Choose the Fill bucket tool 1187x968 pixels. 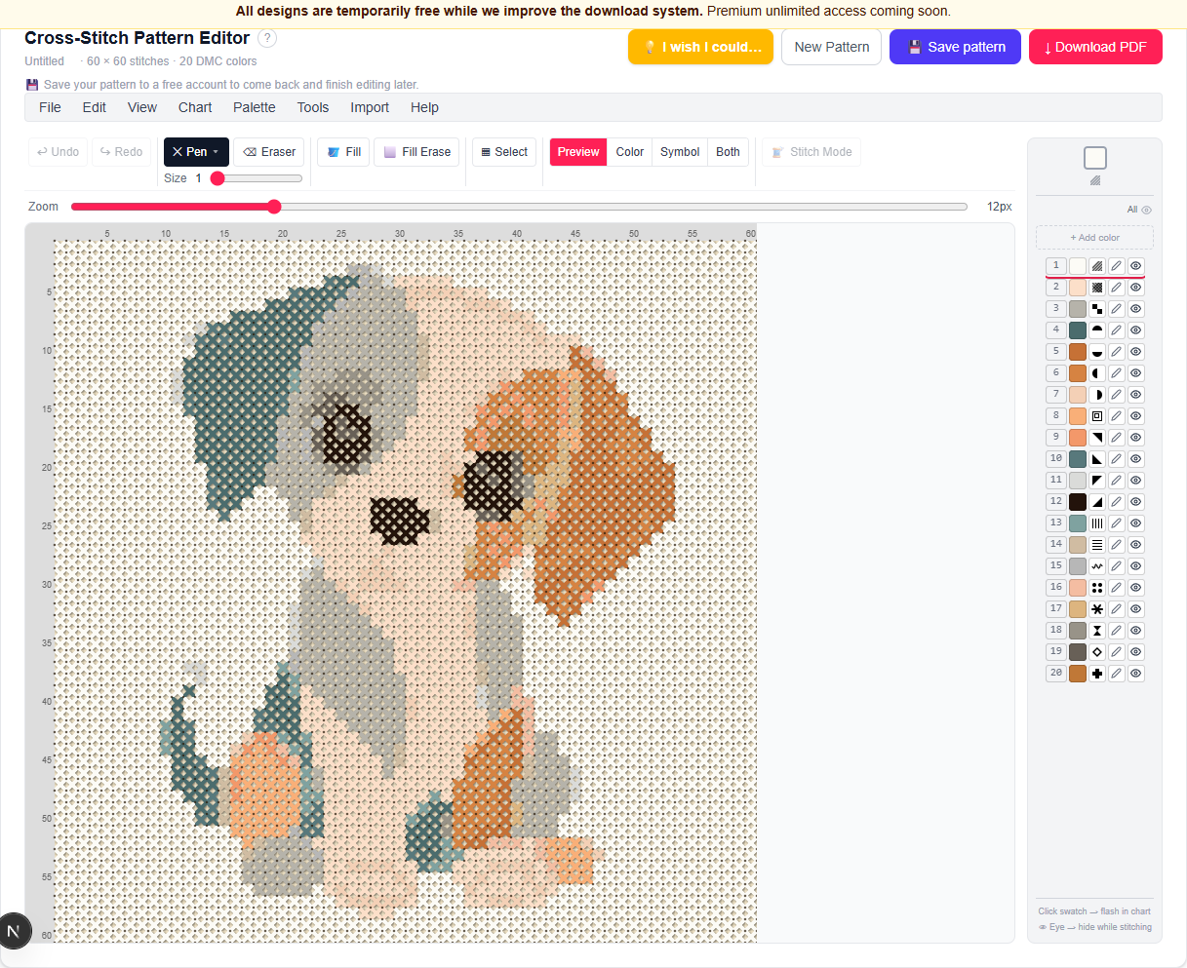tap(343, 152)
